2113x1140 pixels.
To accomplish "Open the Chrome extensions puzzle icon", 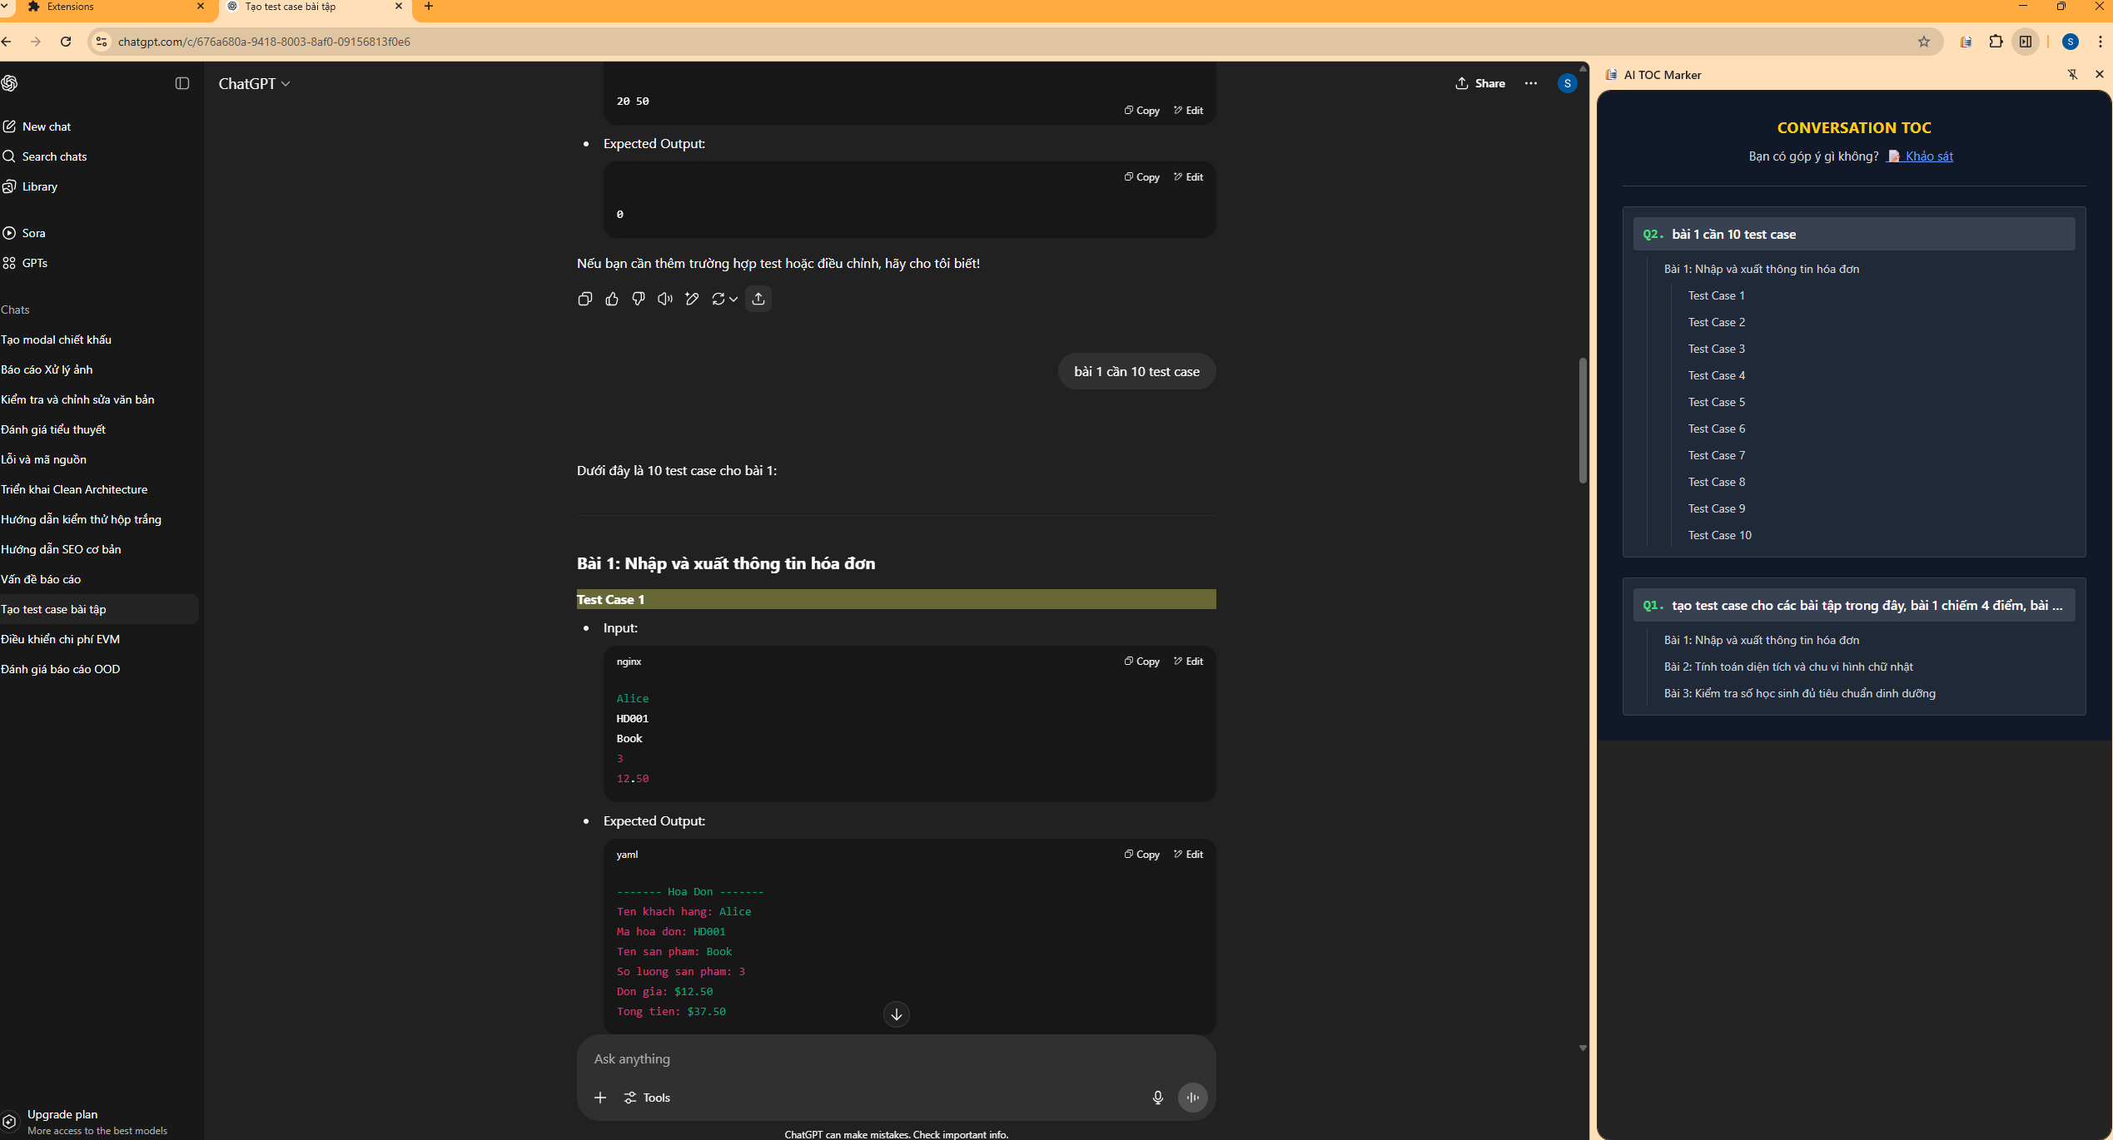I will (1996, 42).
